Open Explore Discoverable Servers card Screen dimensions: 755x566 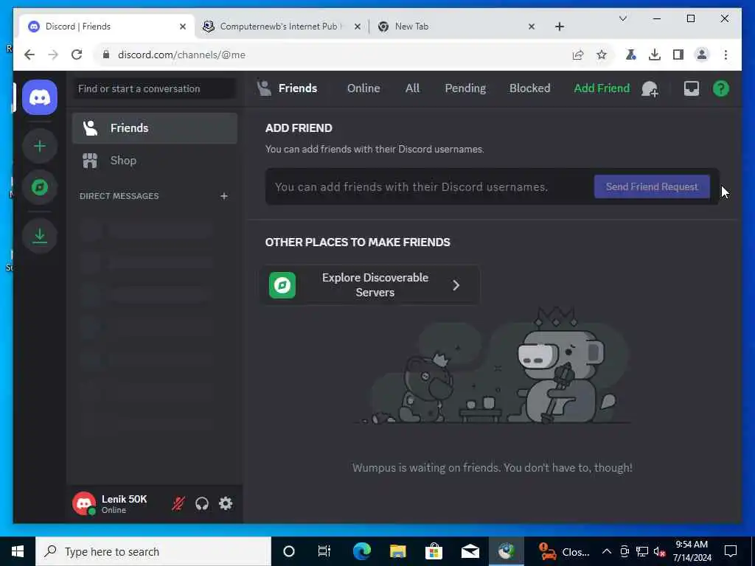(x=370, y=285)
